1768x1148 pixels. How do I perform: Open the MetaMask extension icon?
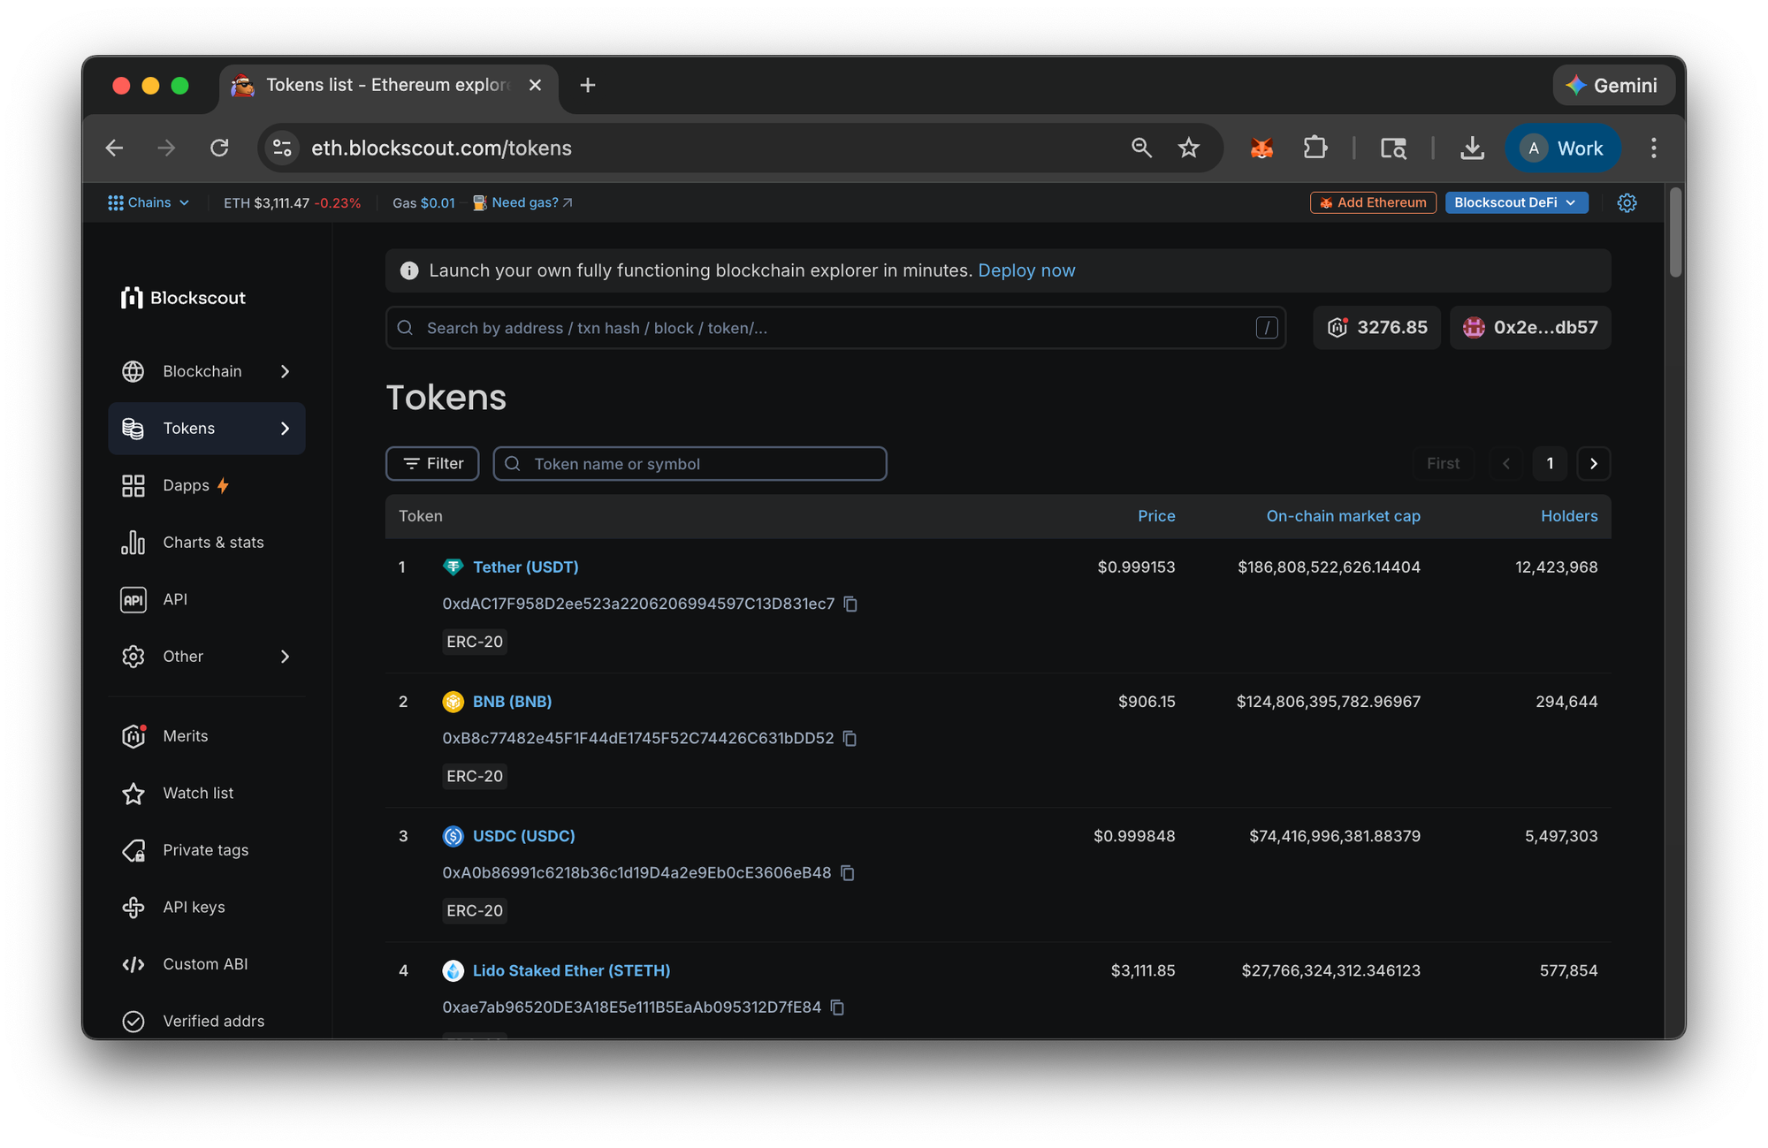click(1262, 148)
